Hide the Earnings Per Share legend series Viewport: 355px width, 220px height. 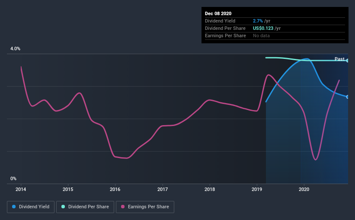pos(145,207)
